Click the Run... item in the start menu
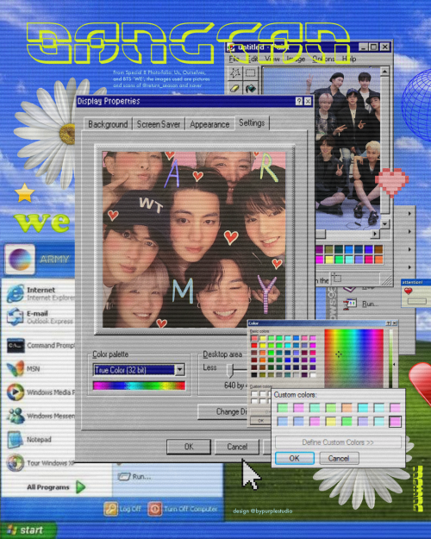 coord(134,476)
